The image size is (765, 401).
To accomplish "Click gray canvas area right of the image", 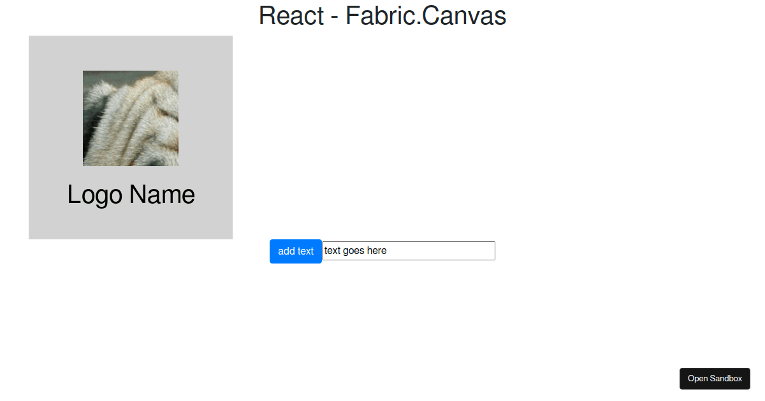I will click(205, 118).
